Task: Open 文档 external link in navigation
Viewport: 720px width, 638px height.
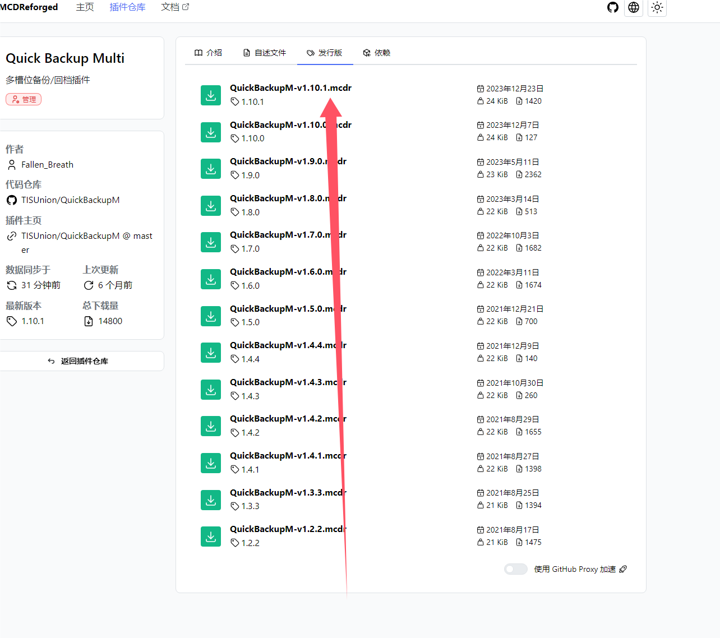Action: (175, 7)
